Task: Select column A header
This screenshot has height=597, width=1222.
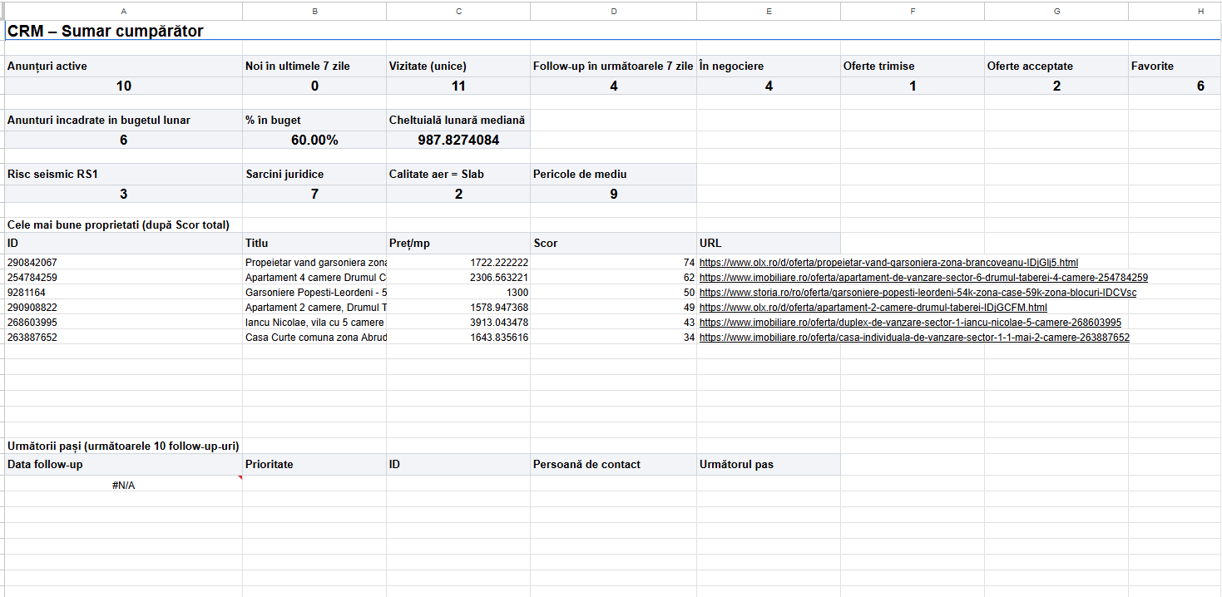Action: pos(123,11)
